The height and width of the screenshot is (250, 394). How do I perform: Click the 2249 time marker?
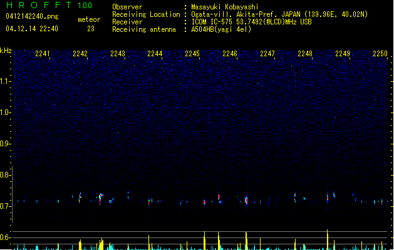[343, 53]
